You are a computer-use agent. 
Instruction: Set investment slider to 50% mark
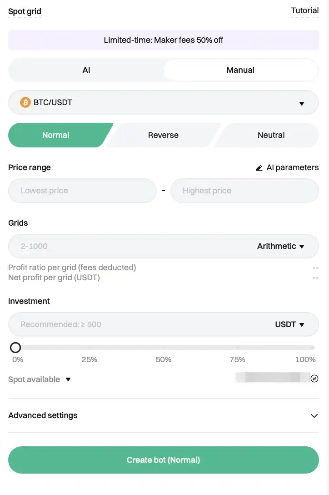[164, 348]
